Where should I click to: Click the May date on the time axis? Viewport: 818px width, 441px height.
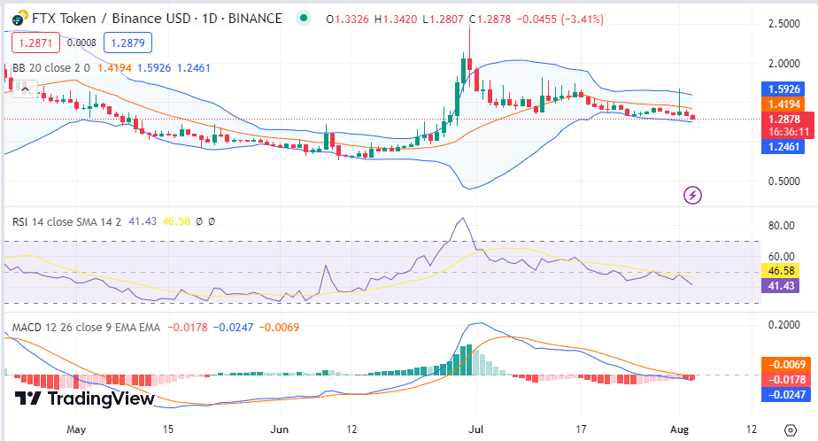pyautogui.click(x=76, y=429)
